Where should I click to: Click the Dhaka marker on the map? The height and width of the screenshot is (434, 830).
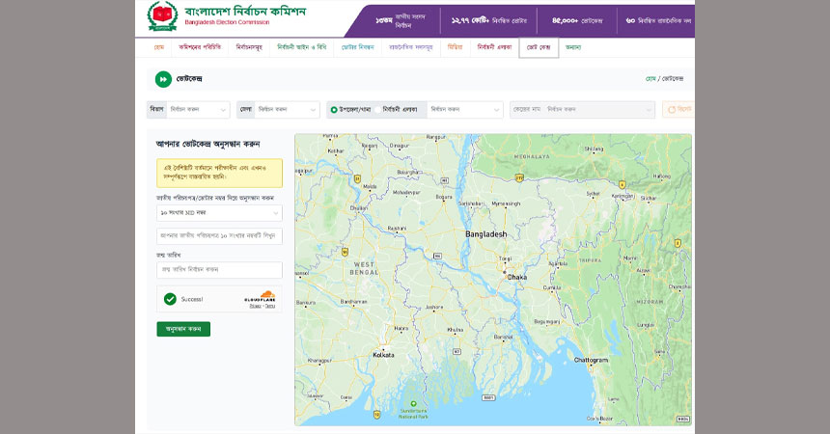point(504,275)
